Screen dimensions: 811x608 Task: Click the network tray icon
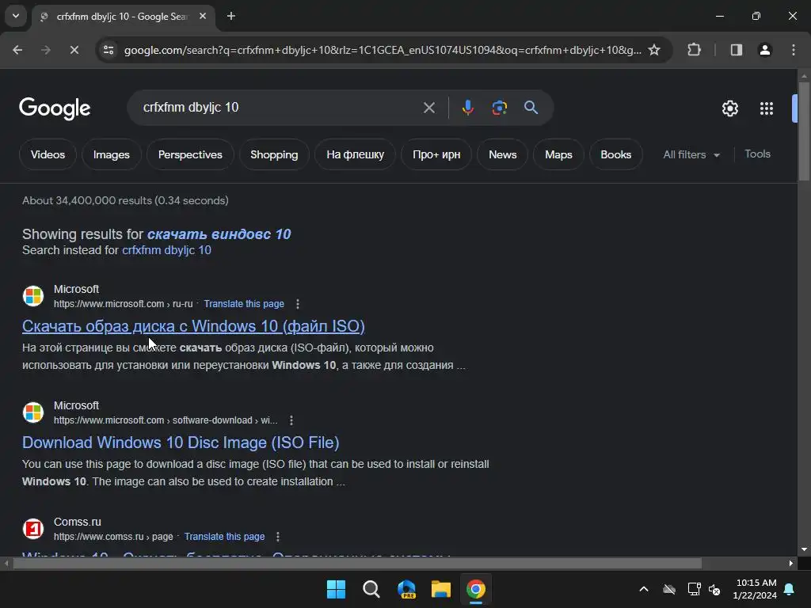pos(694,589)
